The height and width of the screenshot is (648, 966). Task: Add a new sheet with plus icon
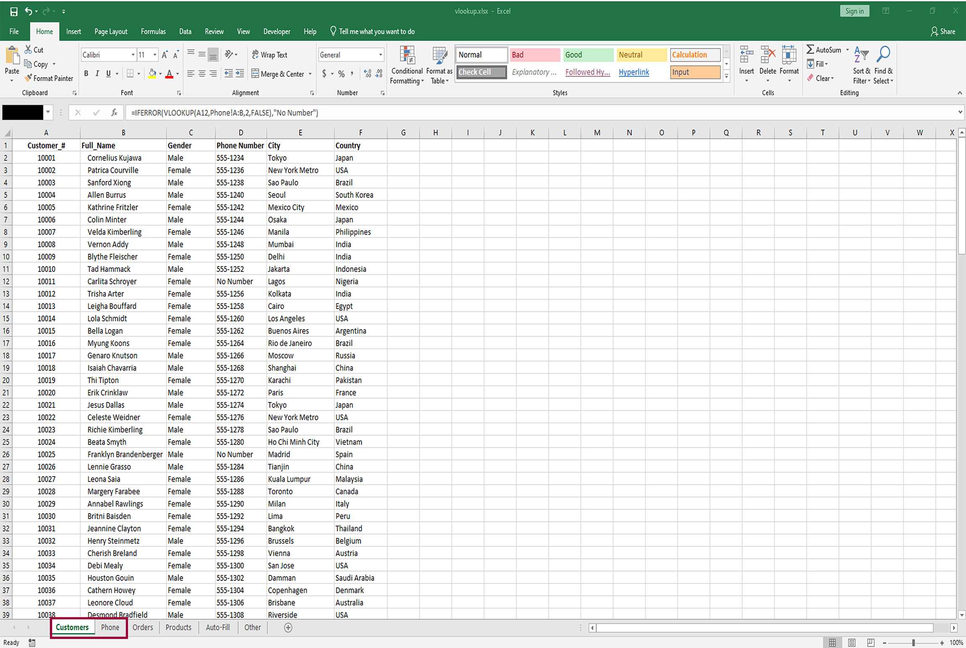(x=288, y=627)
